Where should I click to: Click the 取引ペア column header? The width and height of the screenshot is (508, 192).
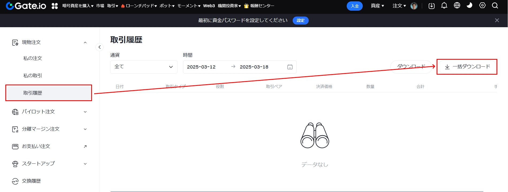pos(274,87)
